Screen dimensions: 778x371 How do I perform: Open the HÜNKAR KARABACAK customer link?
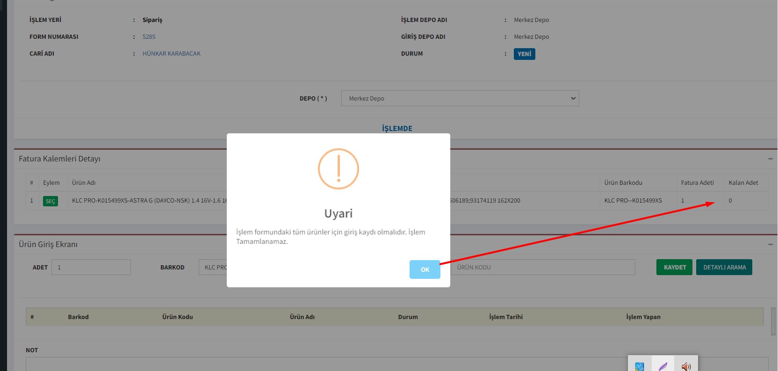(x=171, y=53)
